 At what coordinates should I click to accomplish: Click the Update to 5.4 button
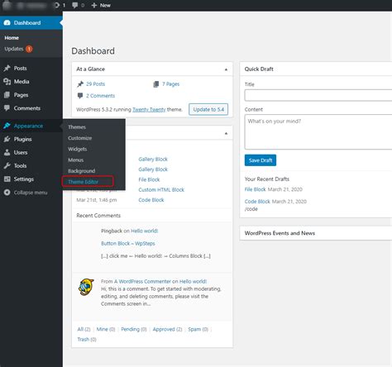(x=208, y=109)
